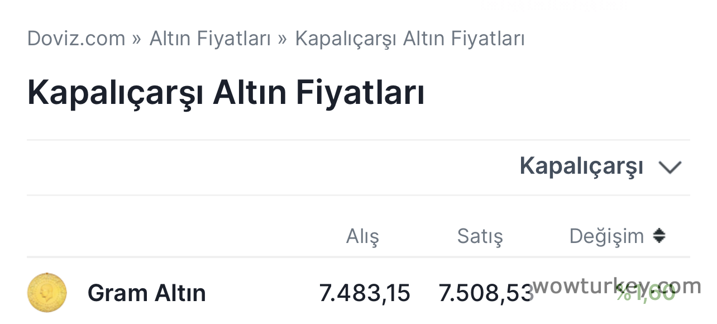Select the Kapalıçarşı Altın Fiyatları breadcrumb item
Image resolution: width=717 pixels, height=324 pixels.
410,39
